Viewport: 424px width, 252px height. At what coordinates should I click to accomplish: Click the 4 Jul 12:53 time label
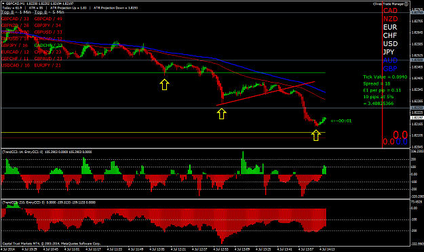click(221, 249)
